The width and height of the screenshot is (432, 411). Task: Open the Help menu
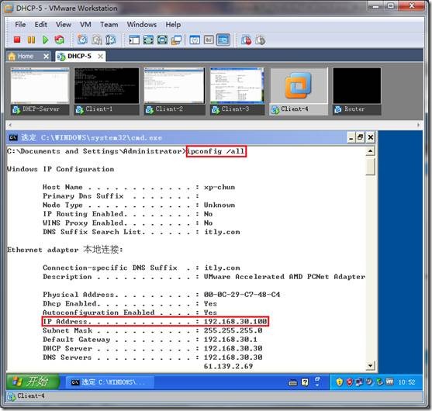pyautogui.click(x=173, y=25)
